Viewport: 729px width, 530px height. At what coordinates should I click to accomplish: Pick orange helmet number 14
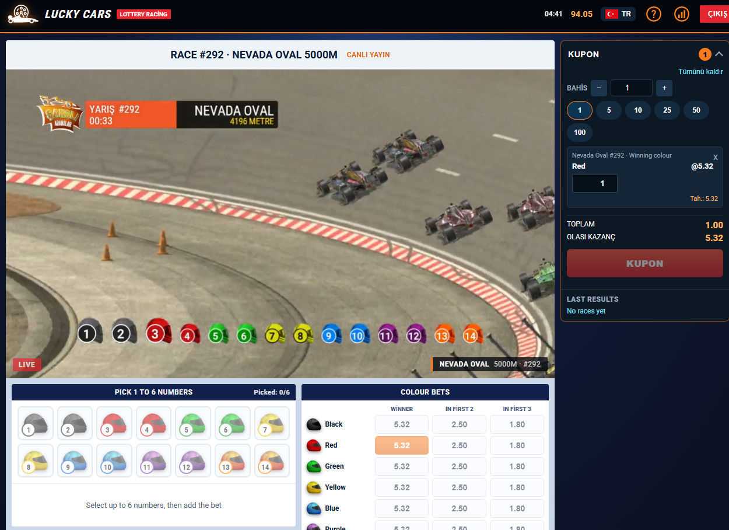point(272,461)
